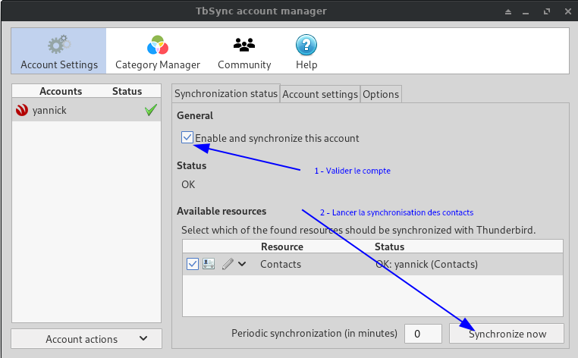Select the Synchronization status tab

[226, 94]
